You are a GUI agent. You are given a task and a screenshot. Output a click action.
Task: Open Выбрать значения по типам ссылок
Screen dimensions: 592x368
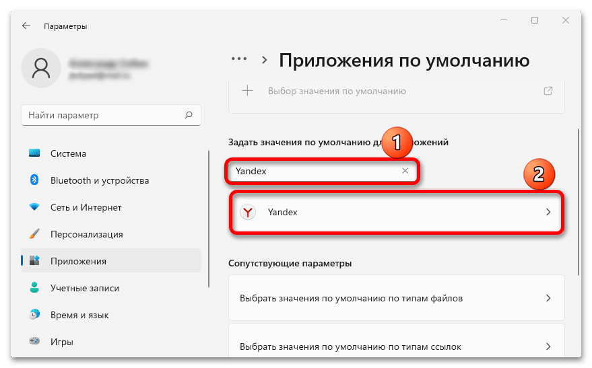pyautogui.click(x=397, y=341)
